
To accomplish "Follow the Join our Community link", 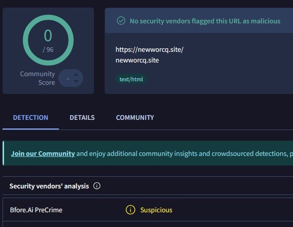I will pyautogui.click(x=43, y=153).
